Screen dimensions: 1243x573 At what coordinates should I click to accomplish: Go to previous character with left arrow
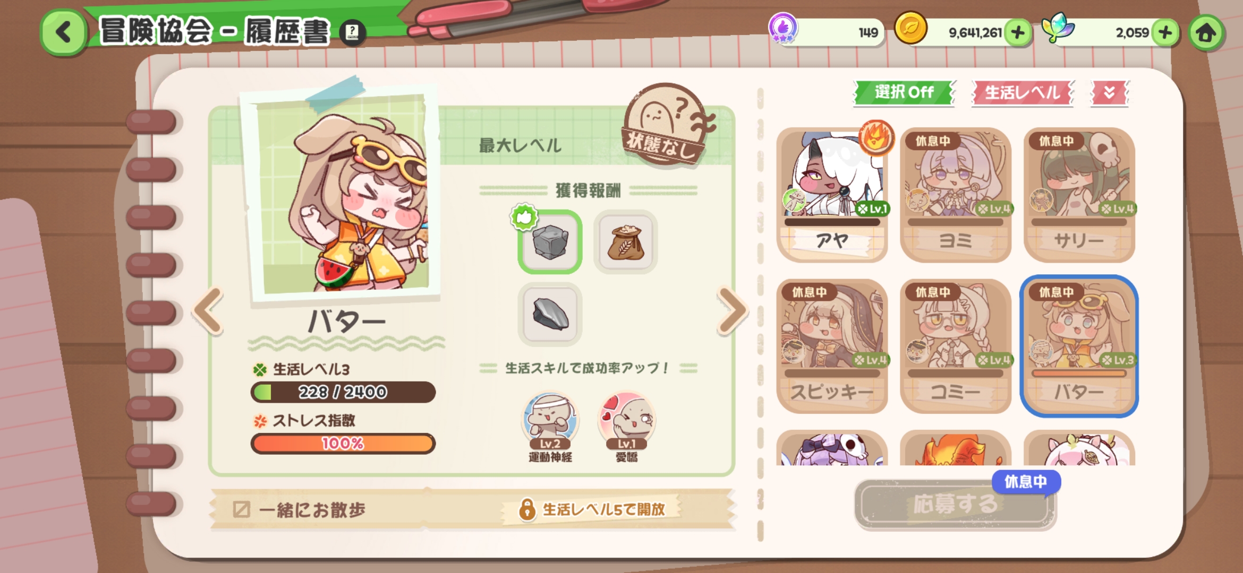[208, 311]
